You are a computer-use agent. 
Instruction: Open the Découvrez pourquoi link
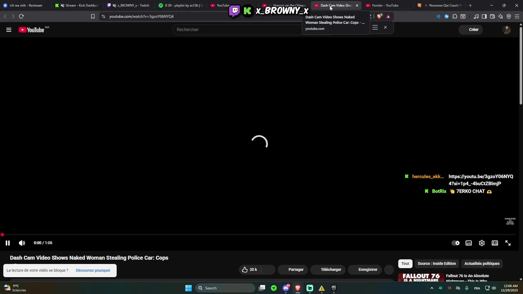click(x=93, y=270)
